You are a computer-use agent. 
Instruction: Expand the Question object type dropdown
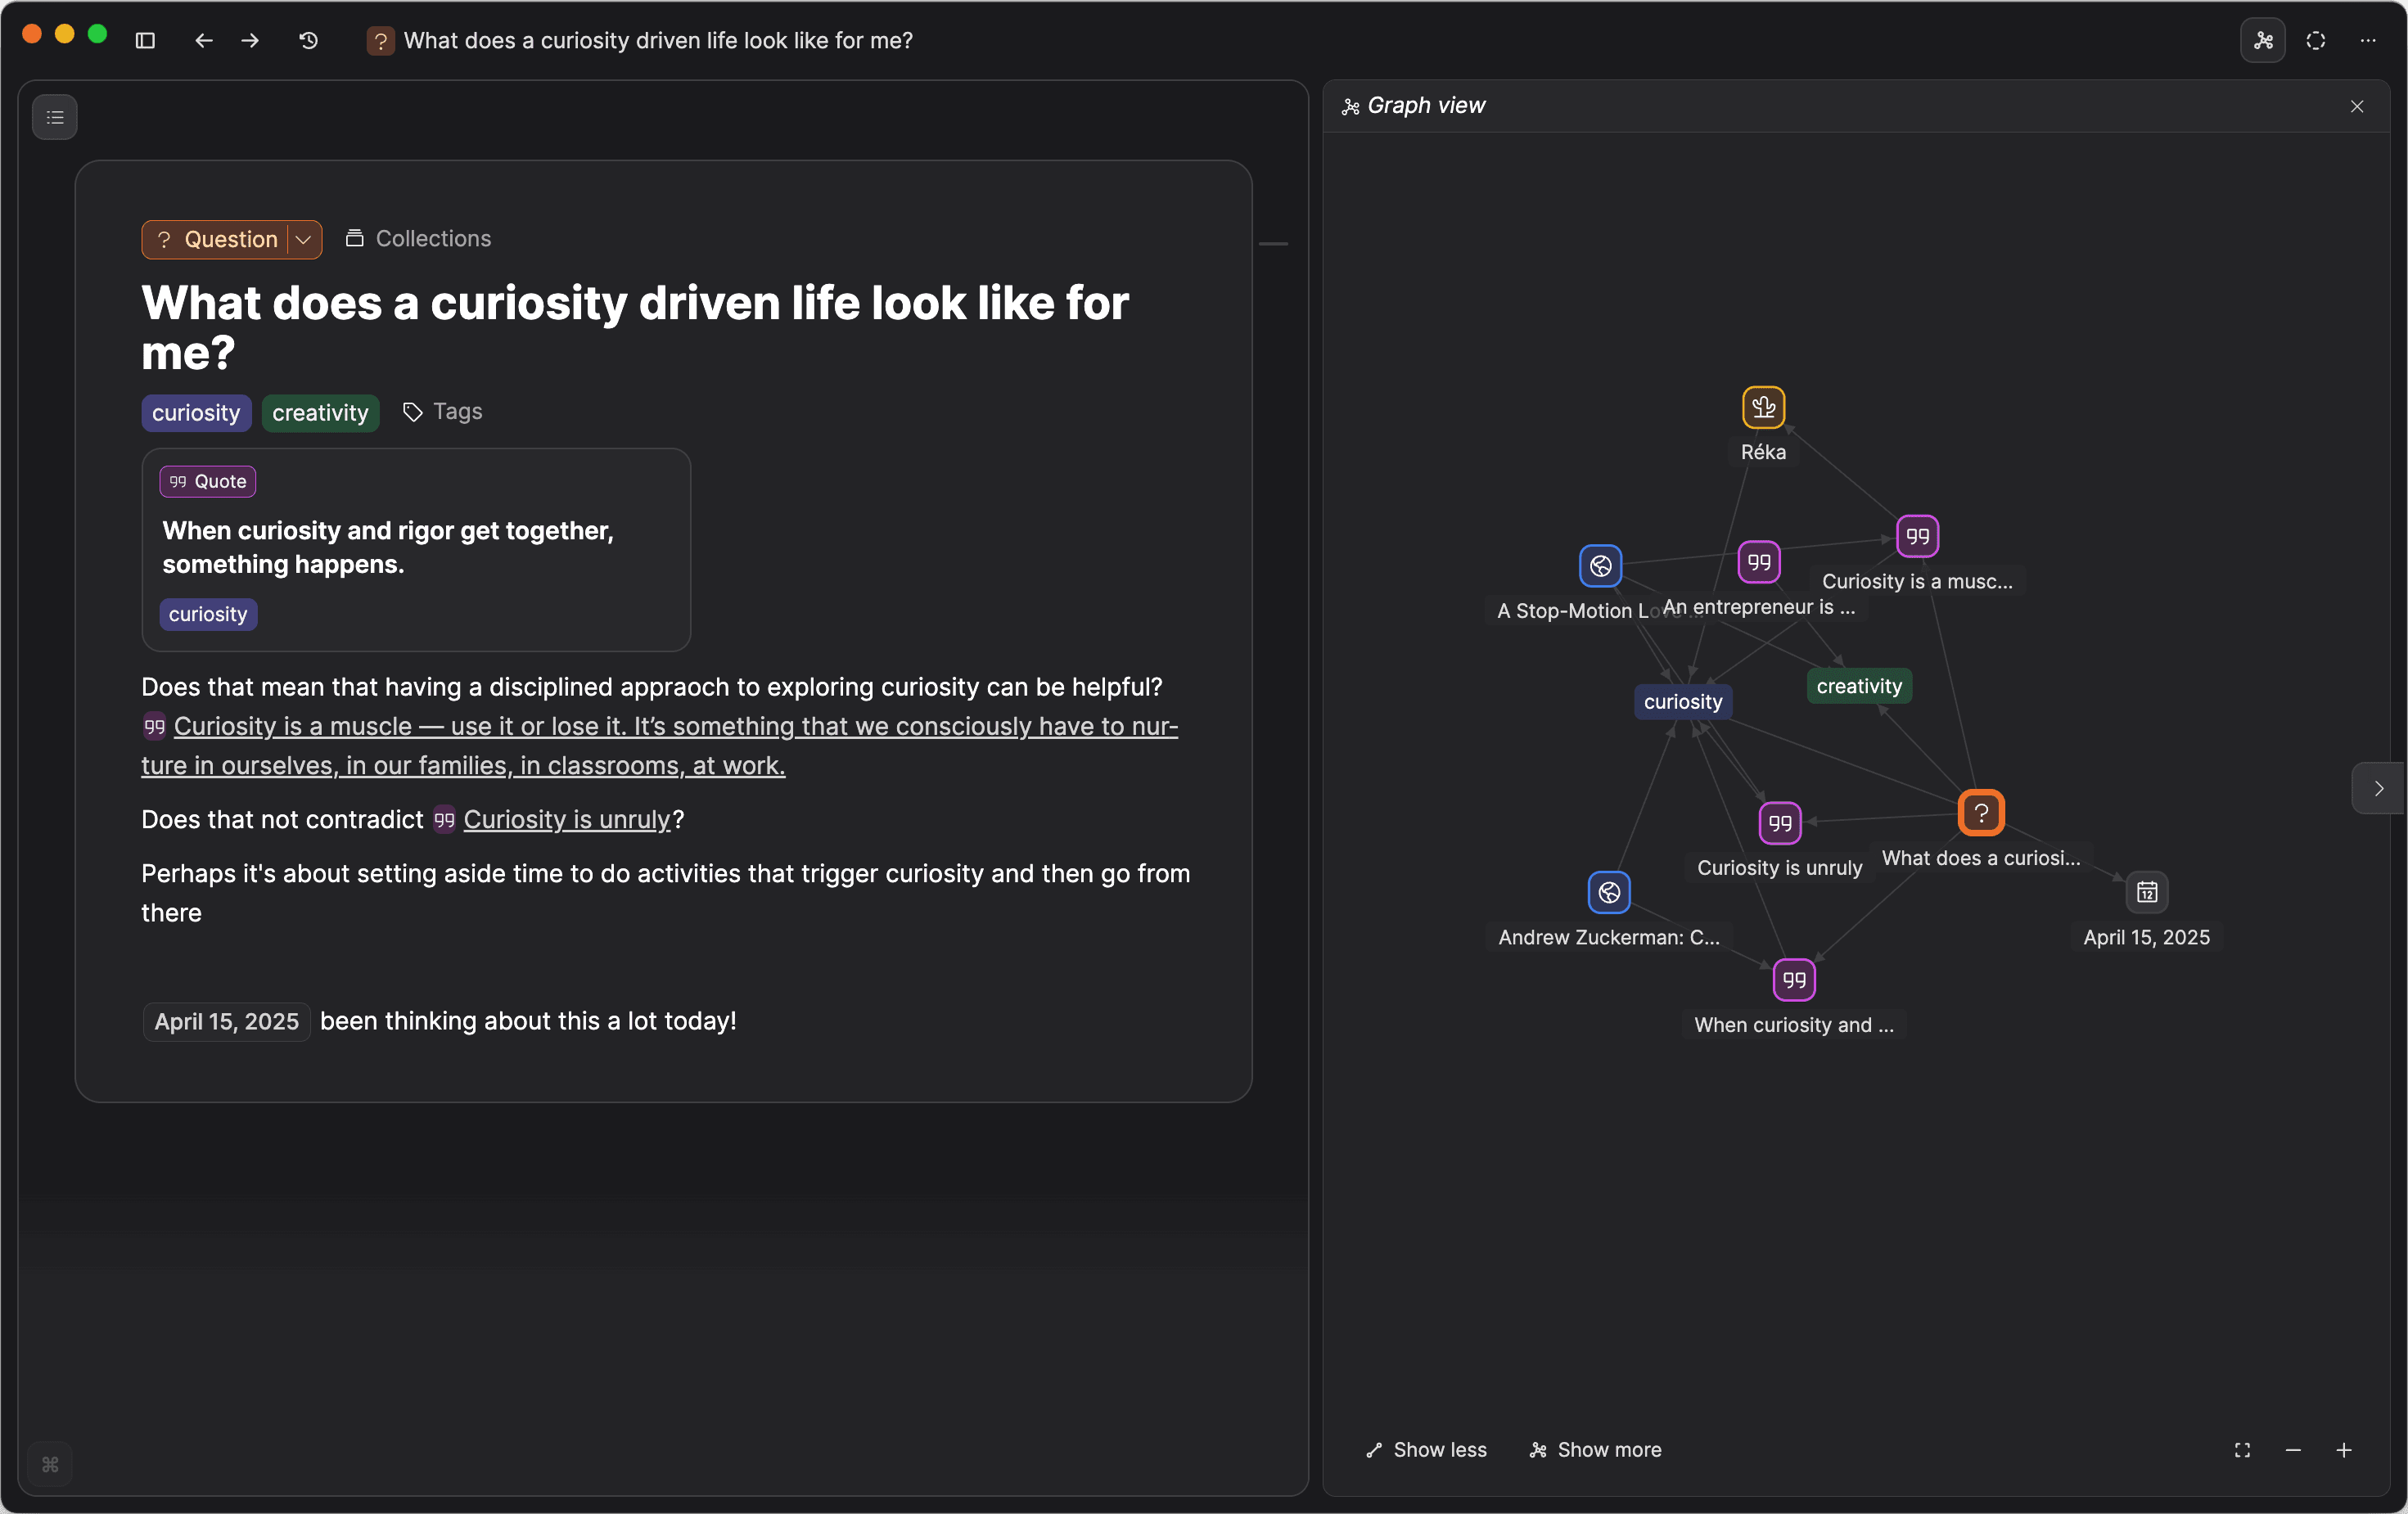(x=302, y=239)
